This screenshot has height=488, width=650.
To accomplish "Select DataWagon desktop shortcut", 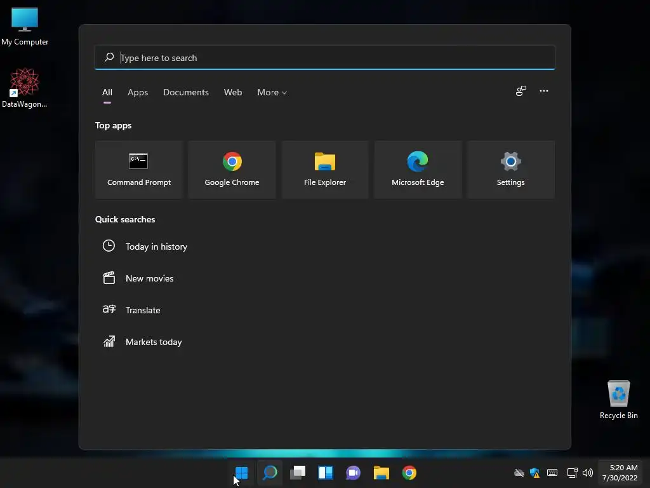I will click(x=25, y=88).
